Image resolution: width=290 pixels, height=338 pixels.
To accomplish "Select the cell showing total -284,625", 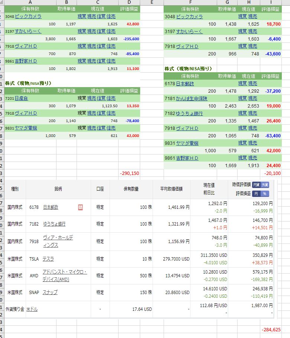I will [271, 329].
